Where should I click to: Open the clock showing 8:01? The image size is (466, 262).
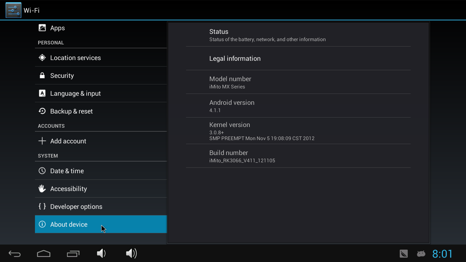point(442,254)
